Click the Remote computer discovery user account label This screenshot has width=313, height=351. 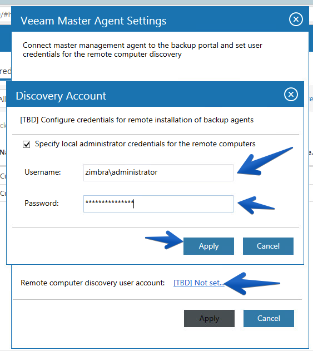pos(93,283)
